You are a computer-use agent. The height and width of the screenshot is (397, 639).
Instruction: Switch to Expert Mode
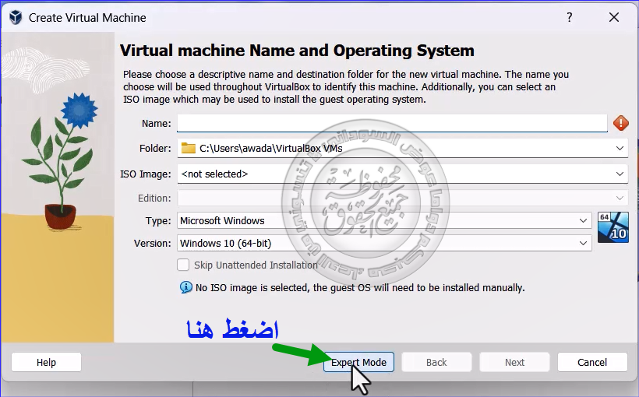pos(358,362)
